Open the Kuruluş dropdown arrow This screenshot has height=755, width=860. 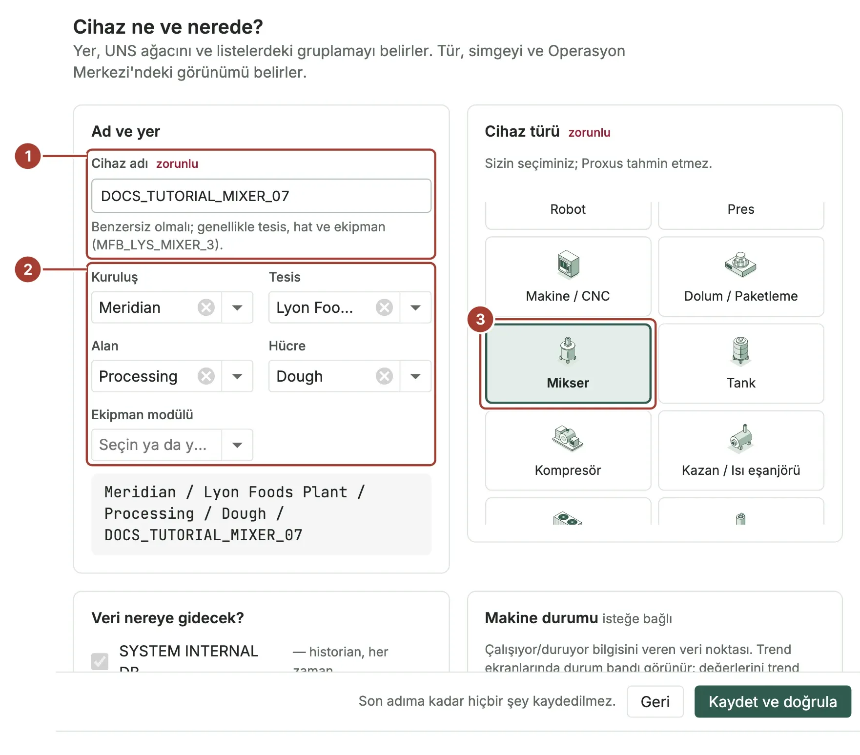tap(237, 307)
